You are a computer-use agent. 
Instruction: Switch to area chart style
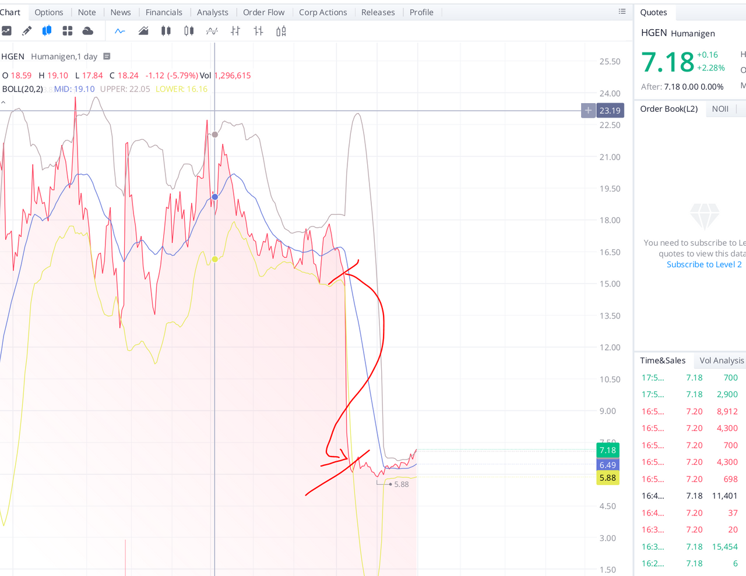[x=143, y=31]
